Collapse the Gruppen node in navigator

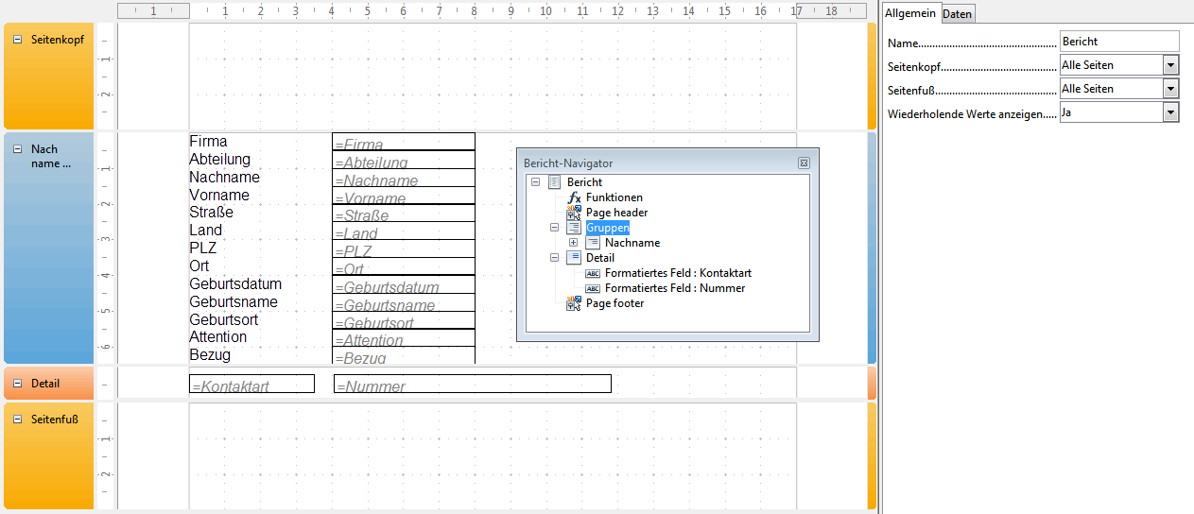pos(554,228)
